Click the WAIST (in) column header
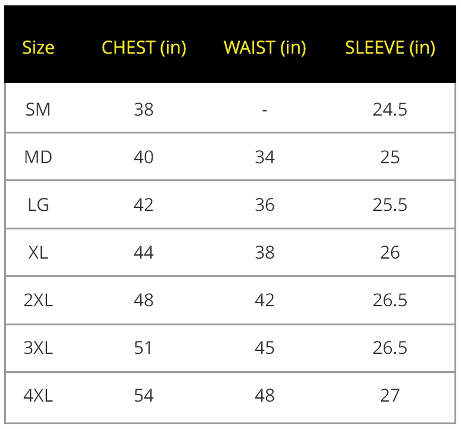This screenshot has height=429, width=461. click(x=265, y=48)
